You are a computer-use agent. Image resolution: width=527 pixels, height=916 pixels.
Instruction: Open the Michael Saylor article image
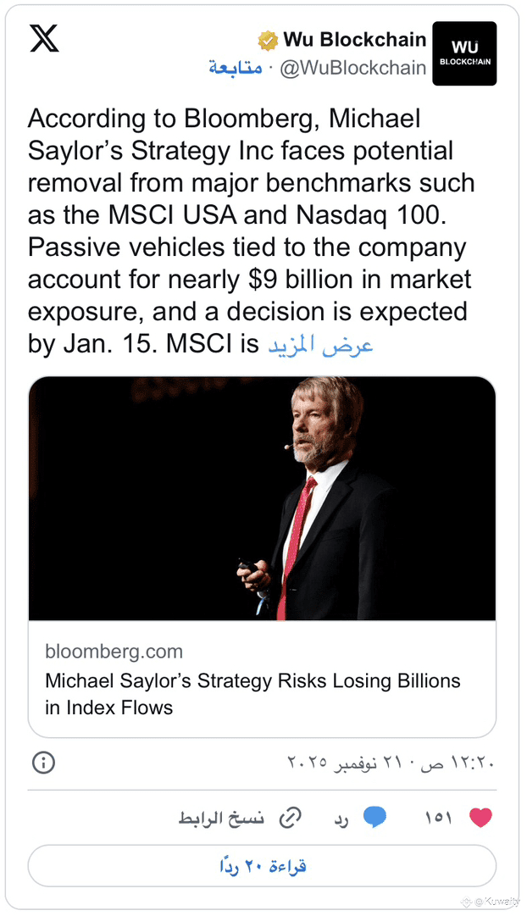(x=262, y=498)
